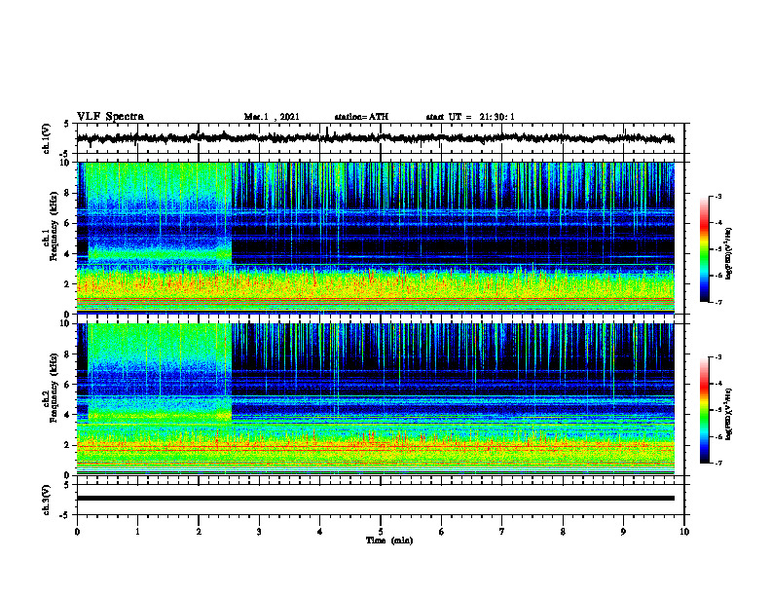
Task: Click time axis tick label '5'
Action: coord(381,532)
